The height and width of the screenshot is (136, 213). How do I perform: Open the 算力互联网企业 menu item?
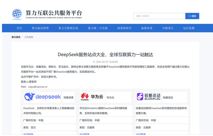(68, 28)
